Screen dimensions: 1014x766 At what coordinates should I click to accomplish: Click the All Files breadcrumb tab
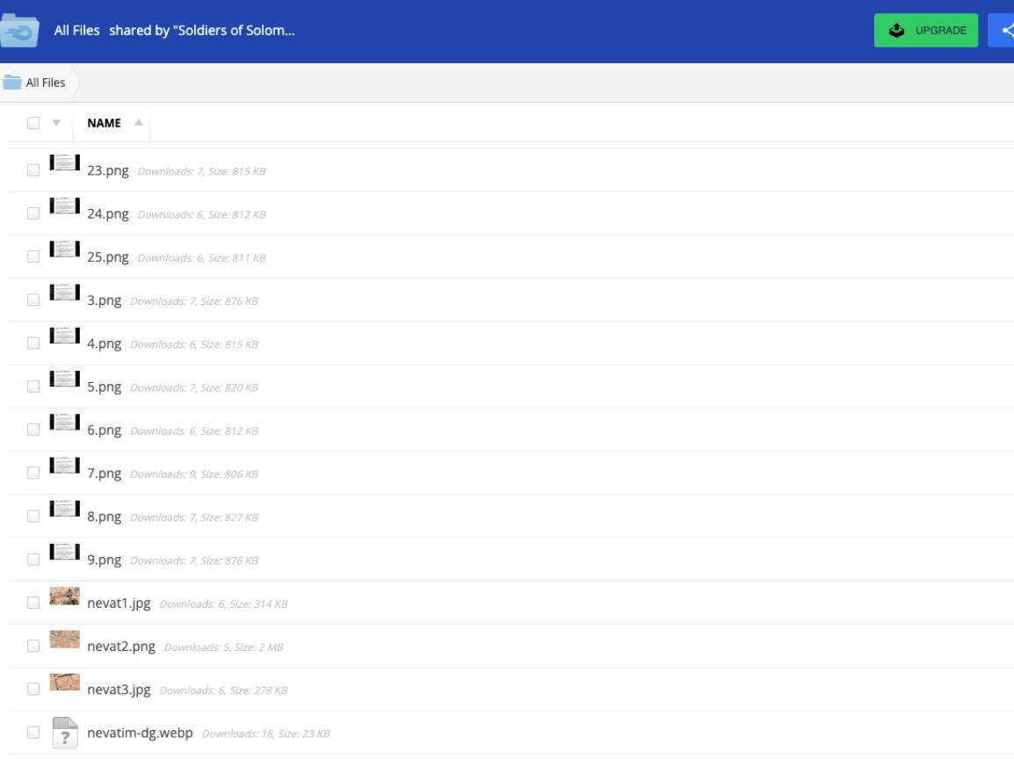pyautogui.click(x=45, y=83)
